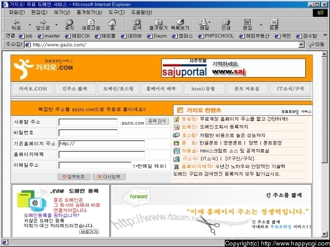The image size is (330, 247).
Task: Click the 비밀번호 password field
Action: 88,133
